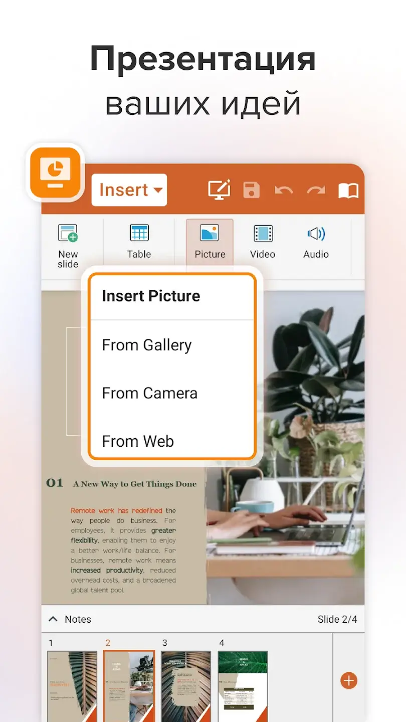406x722 pixels.
Task: Open slide 1 thumbnail
Action: (72, 685)
